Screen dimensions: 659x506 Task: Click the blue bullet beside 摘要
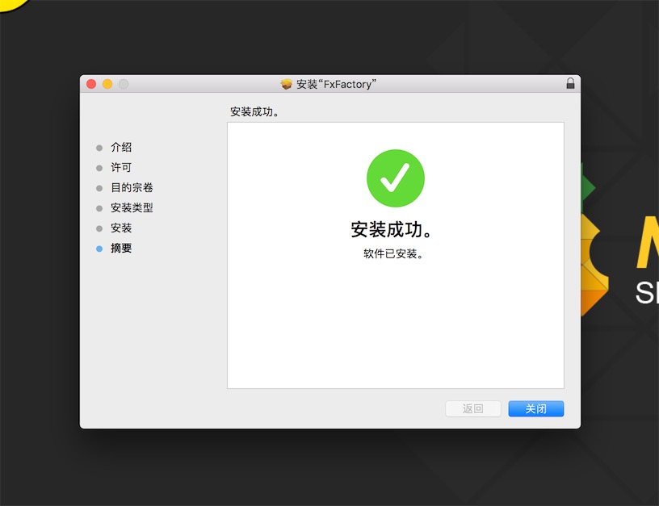pos(99,249)
